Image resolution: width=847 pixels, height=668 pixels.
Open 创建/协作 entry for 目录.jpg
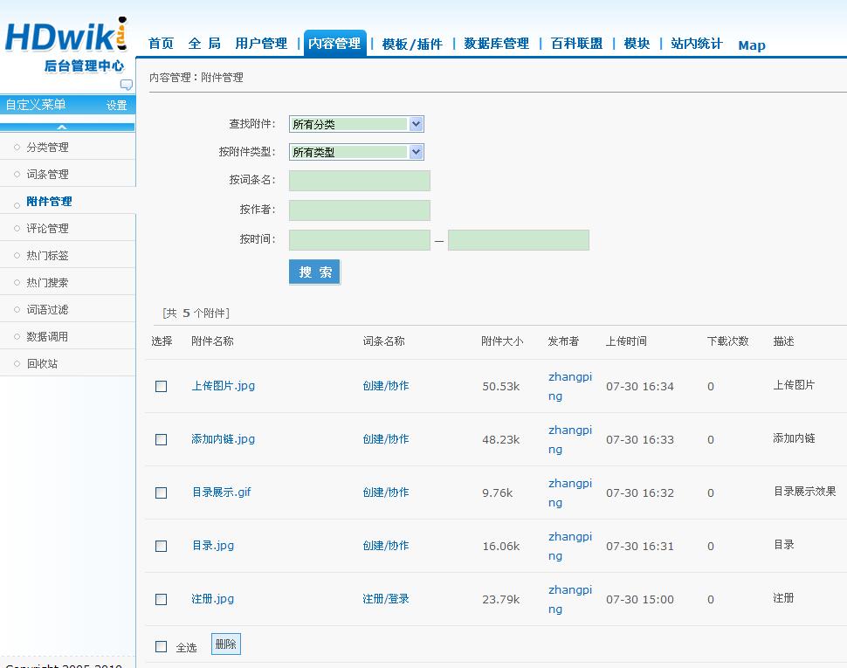[386, 546]
